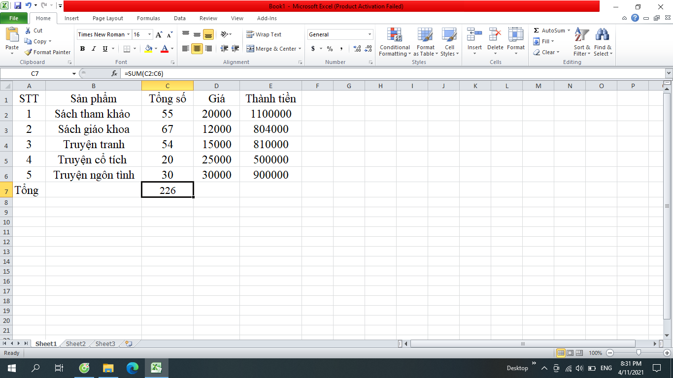The height and width of the screenshot is (378, 673).
Task: Toggle Wrap Text
Action: [264, 34]
